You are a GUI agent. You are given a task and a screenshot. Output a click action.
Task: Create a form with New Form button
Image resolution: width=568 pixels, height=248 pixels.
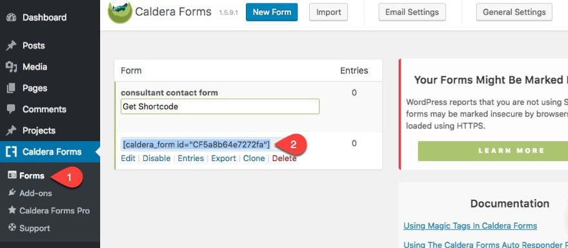tap(272, 12)
